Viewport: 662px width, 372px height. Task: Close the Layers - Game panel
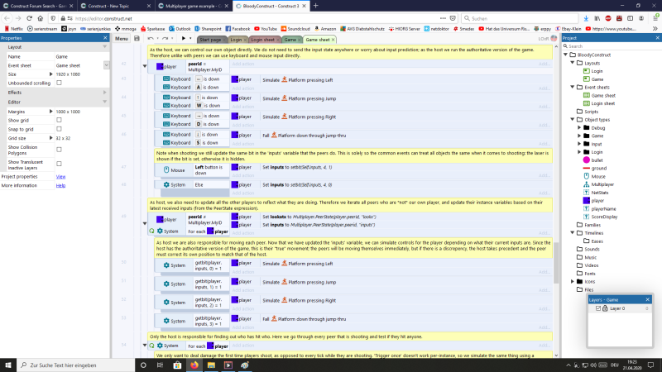click(648, 299)
